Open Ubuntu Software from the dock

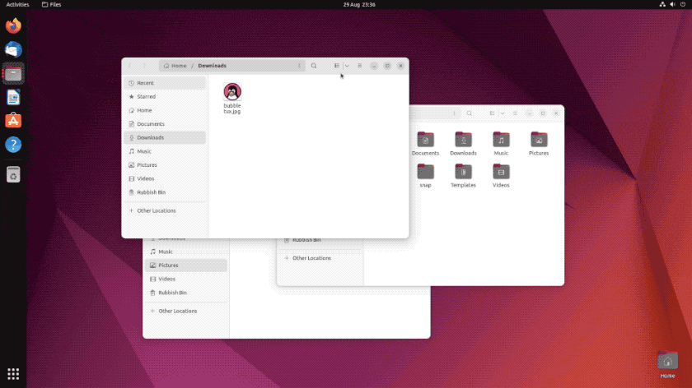tap(13, 121)
